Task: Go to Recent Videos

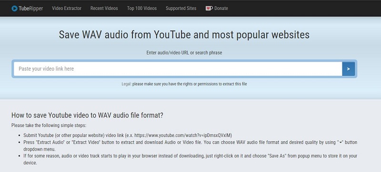Action: pyautogui.click(x=104, y=8)
